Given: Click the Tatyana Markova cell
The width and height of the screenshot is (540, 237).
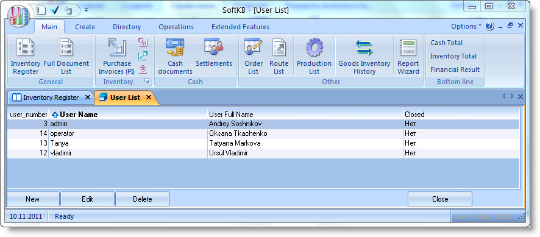Looking at the screenshot, I should point(305,143).
